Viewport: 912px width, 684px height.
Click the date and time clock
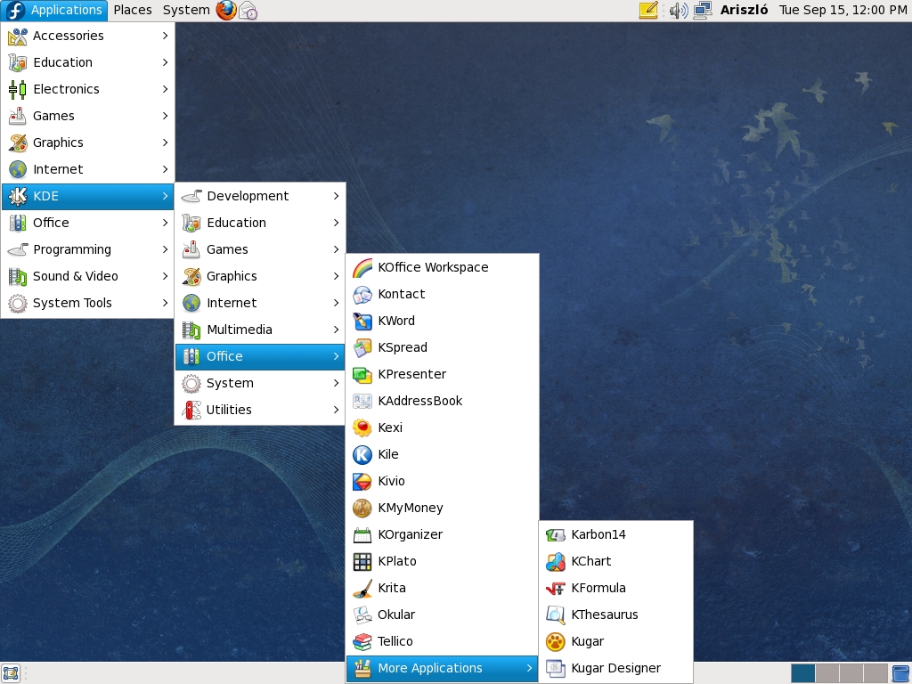pyautogui.click(x=843, y=10)
